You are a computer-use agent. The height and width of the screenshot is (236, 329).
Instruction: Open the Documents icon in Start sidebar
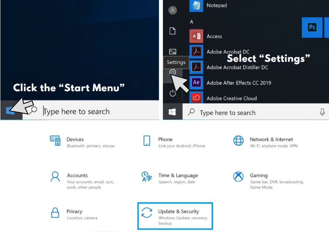(173, 31)
